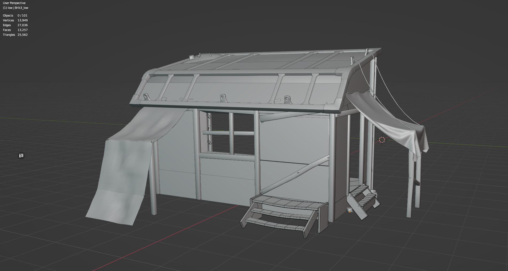Select the front three-step staircase

(x=283, y=214)
